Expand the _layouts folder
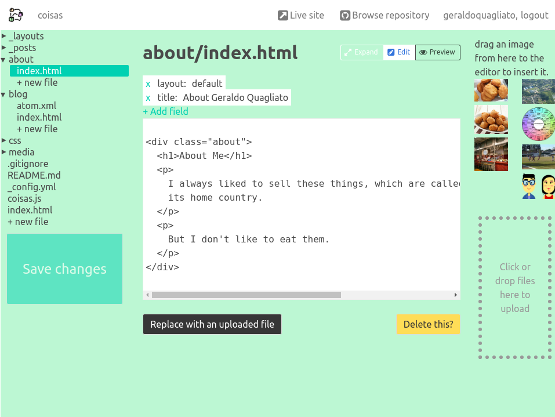The width and height of the screenshot is (555, 417). pos(4,36)
